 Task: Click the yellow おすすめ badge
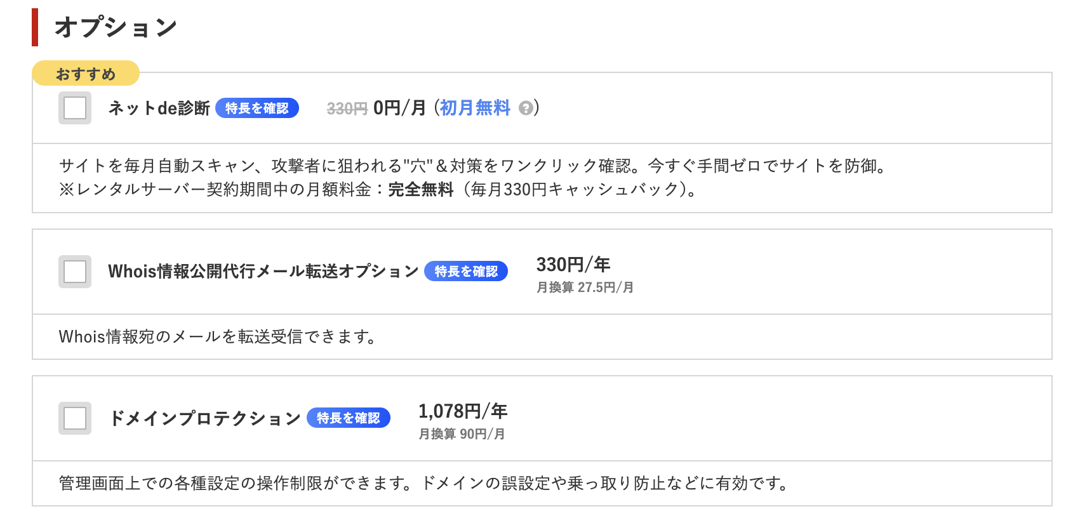point(86,74)
